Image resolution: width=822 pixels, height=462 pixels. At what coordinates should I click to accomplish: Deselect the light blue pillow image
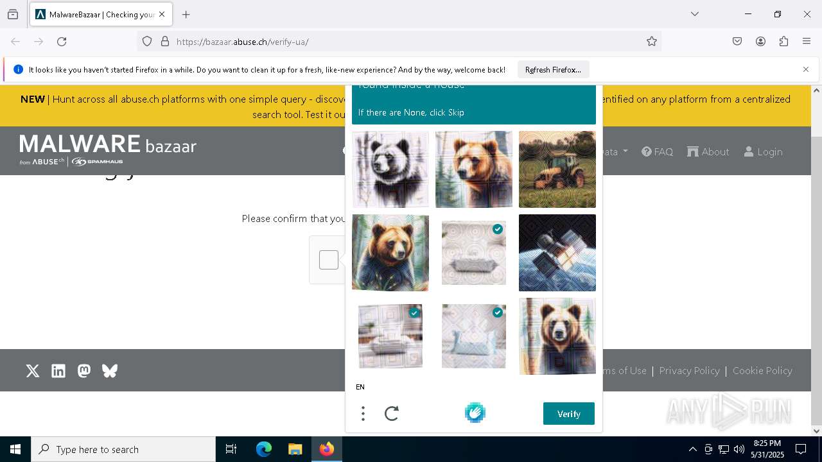tap(474, 336)
